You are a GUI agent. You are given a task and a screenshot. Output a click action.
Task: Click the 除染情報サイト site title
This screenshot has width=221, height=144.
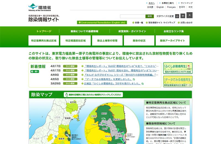pyautogui.click(x=44, y=20)
